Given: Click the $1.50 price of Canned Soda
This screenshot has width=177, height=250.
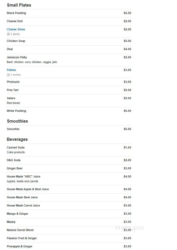Looking at the screenshot, I should point(127,147).
